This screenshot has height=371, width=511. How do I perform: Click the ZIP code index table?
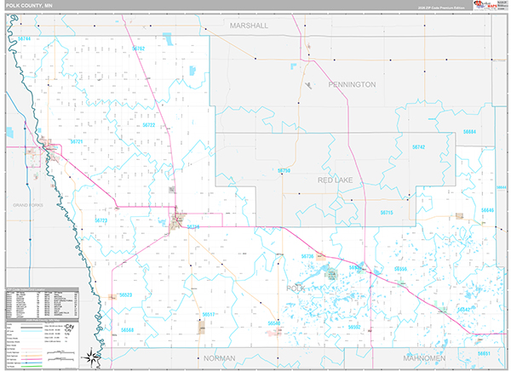point(43,303)
